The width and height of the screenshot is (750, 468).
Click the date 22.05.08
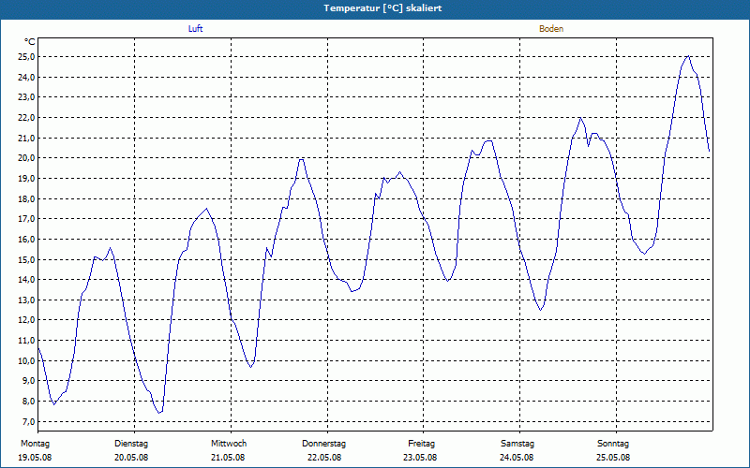pyautogui.click(x=324, y=458)
